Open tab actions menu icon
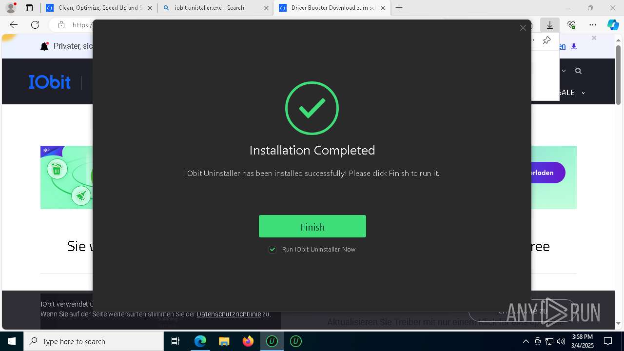Viewport: 624px width, 351px height. pos(29,8)
